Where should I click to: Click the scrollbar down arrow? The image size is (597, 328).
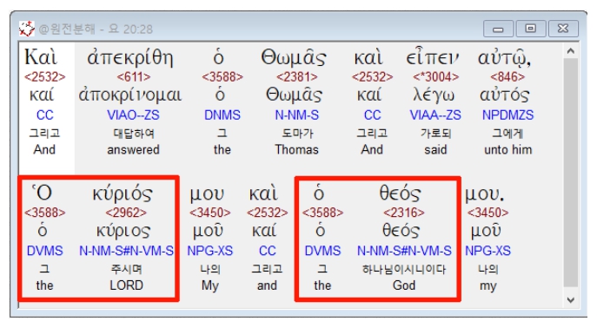coord(570,300)
